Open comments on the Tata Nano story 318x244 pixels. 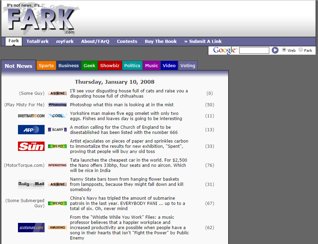point(209,165)
